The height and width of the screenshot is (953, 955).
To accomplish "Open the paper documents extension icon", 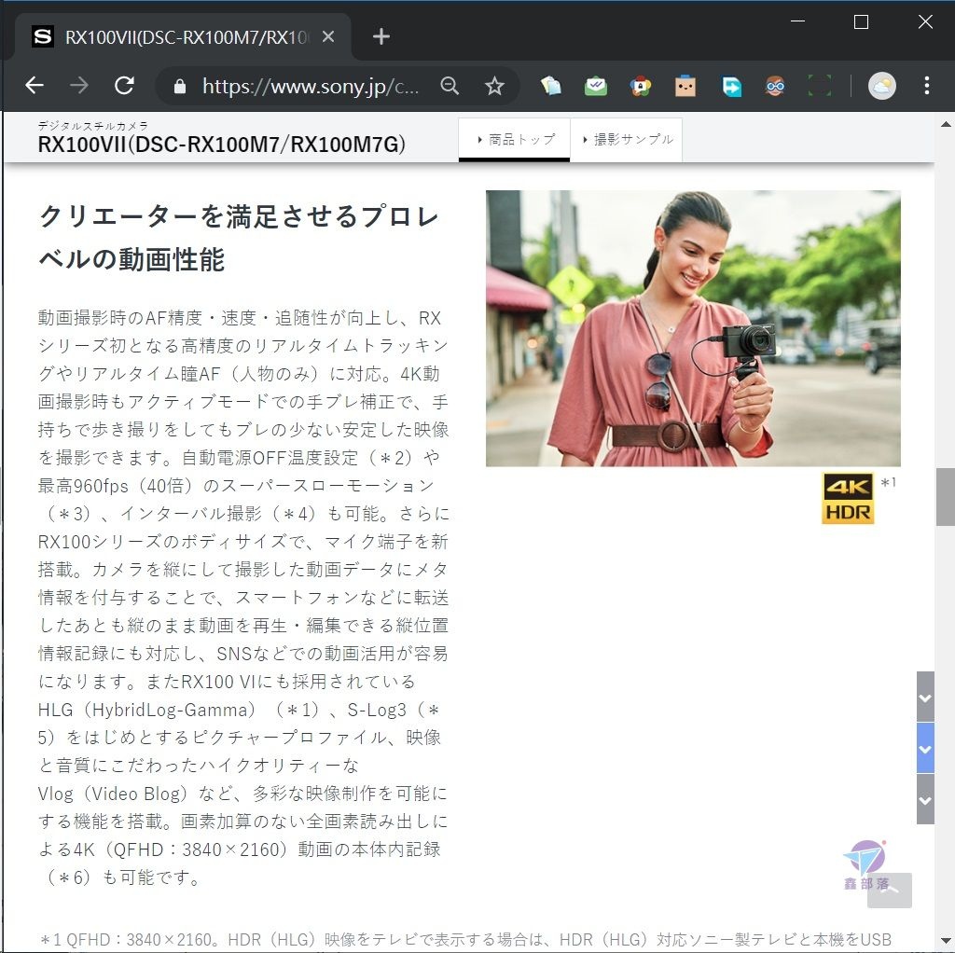I will (x=550, y=86).
